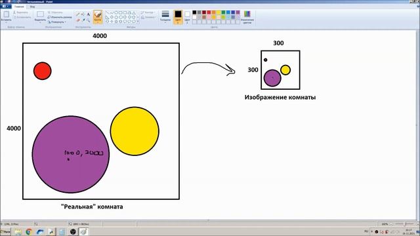Viewport: 420px width, 236px height.
Task: Expand the Кисти brushes dropdown arrow
Action: [98, 22]
